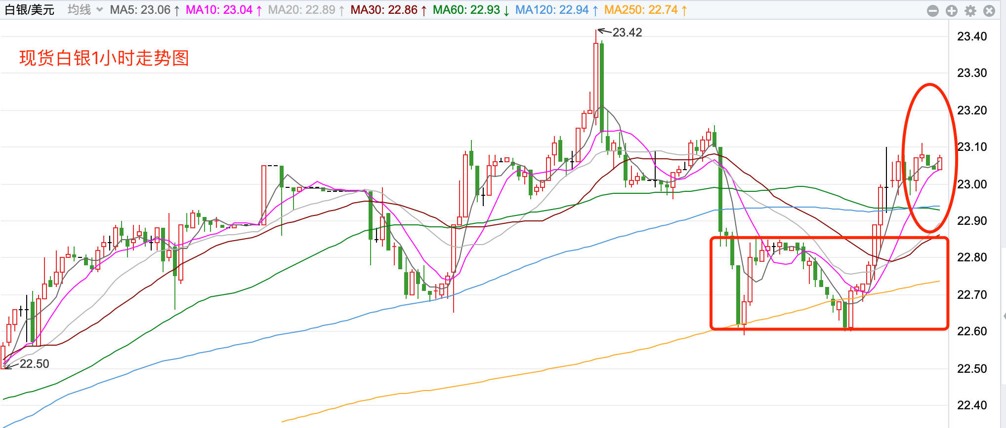Select the MA5: 23.06 label

145,10
